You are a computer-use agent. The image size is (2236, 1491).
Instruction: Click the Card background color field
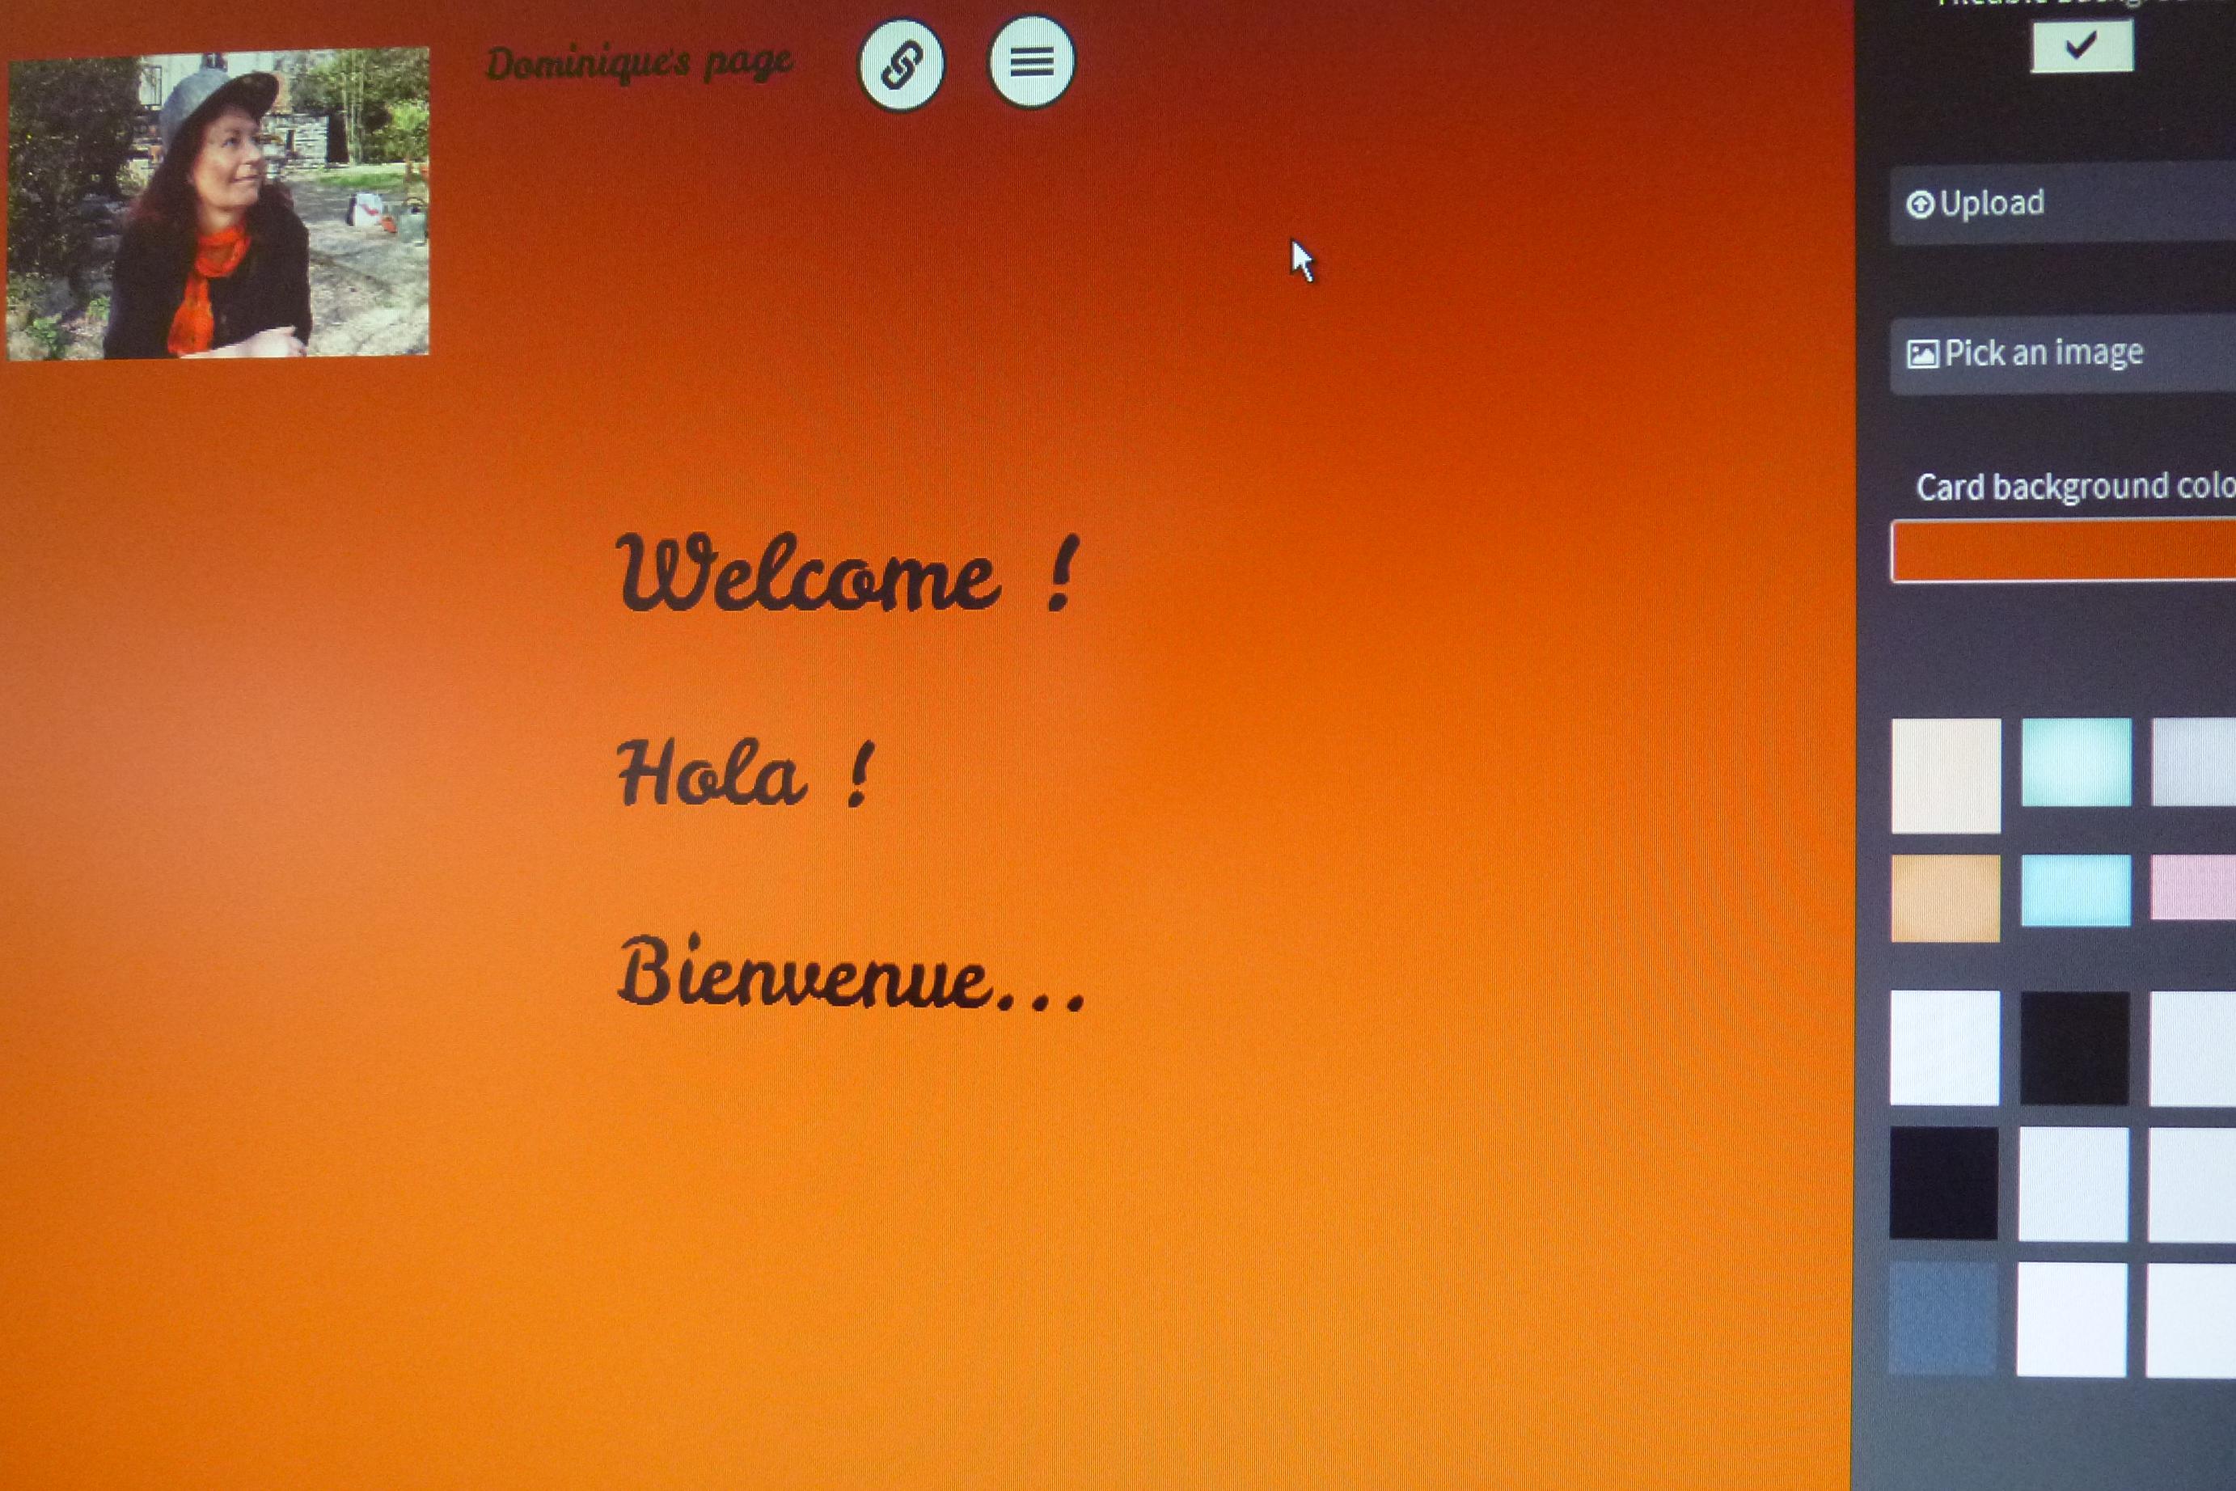[2064, 551]
